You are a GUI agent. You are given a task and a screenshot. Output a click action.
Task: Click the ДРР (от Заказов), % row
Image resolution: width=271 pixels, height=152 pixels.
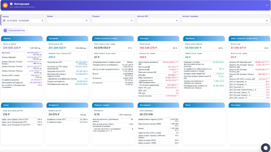point(249,82)
